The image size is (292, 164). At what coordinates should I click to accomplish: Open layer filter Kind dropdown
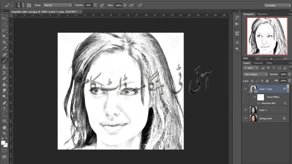251,68
